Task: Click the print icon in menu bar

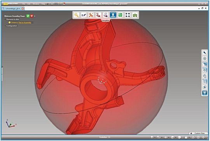Action: (x=60, y=4)
